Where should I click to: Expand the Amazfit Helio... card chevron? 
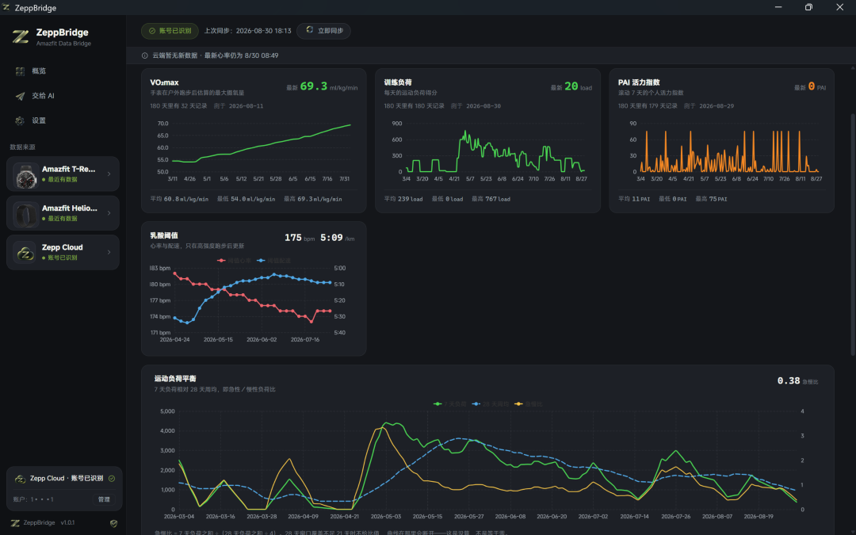[109, 213]
